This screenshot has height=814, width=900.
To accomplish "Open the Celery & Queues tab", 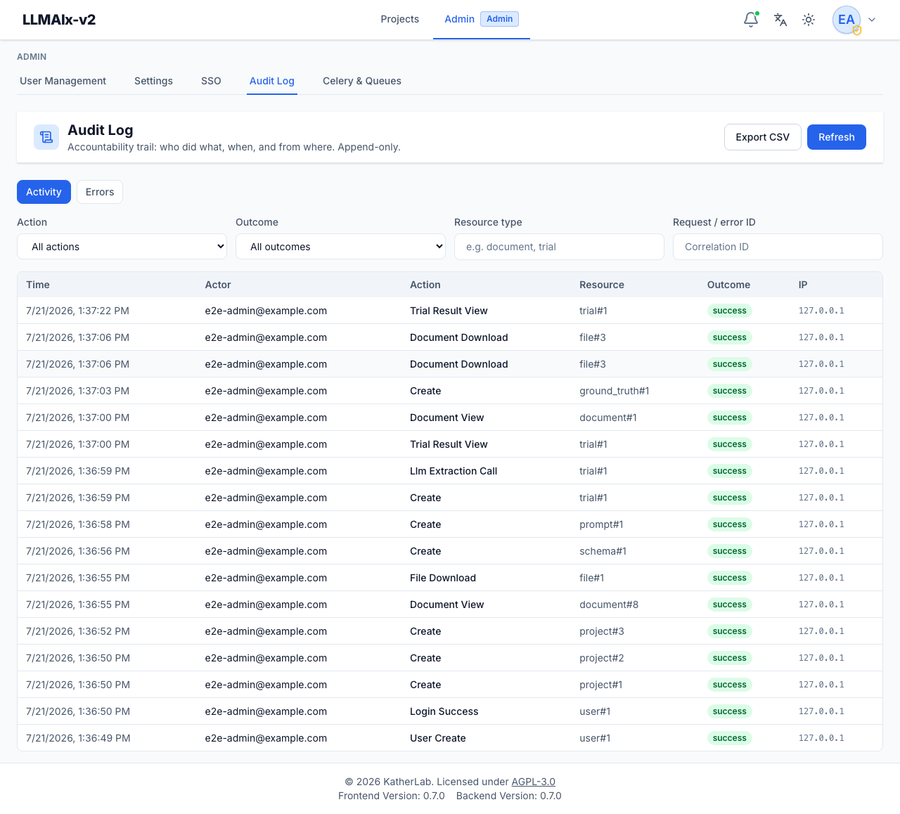I will 362,81.
